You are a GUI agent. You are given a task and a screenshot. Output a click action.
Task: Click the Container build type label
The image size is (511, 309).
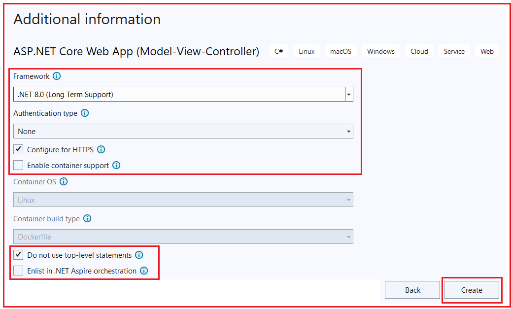47,218
